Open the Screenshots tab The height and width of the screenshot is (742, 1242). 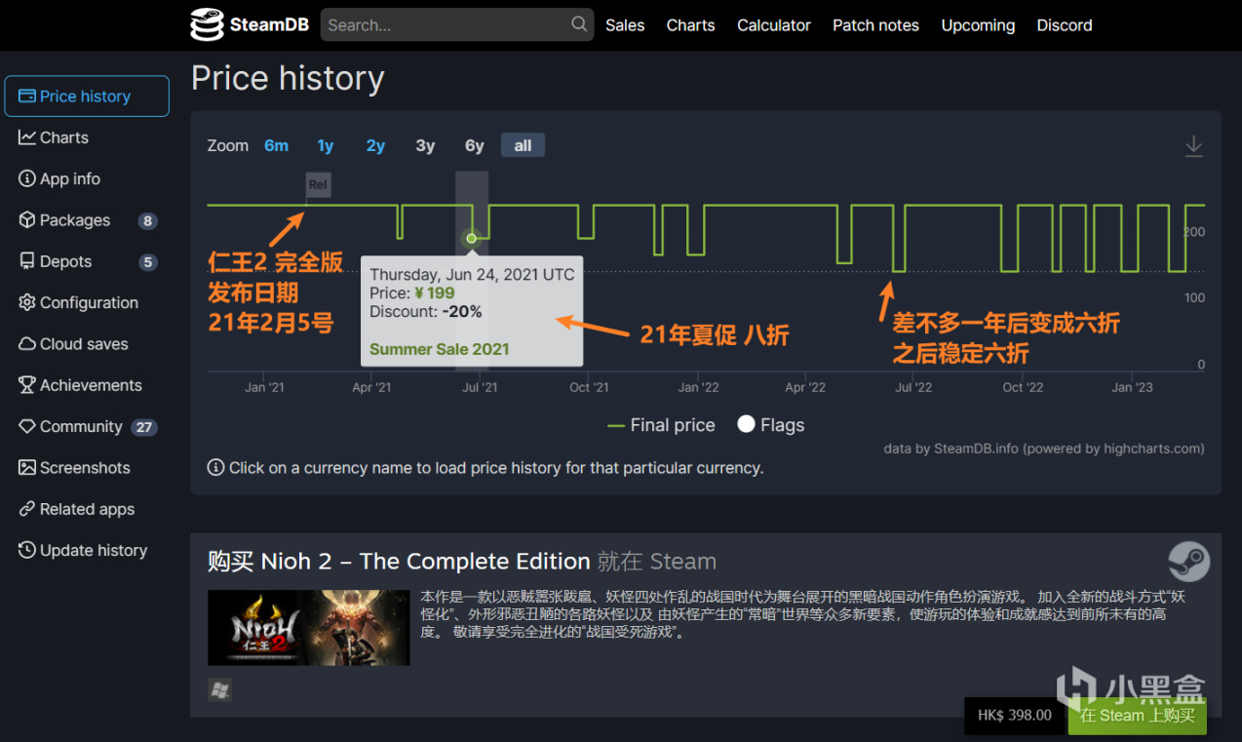point(87,468)
